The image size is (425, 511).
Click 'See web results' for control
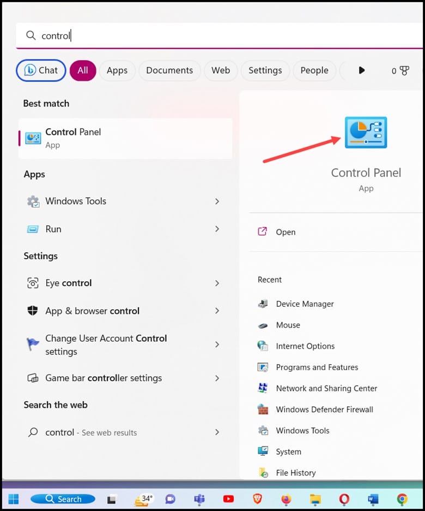click(x=109, y=432)
